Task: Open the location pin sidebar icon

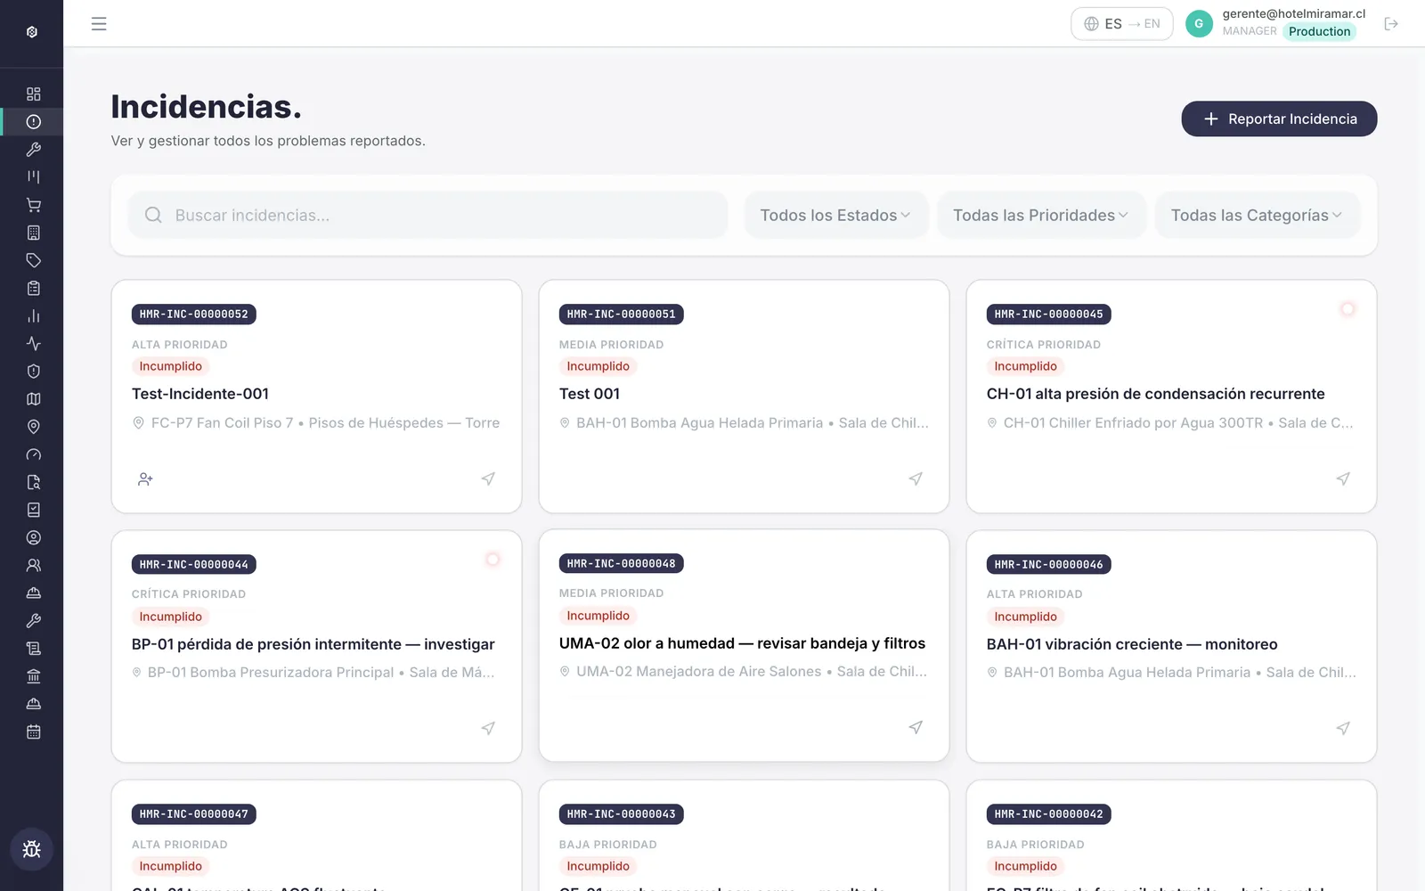Action: pos(33,427)
